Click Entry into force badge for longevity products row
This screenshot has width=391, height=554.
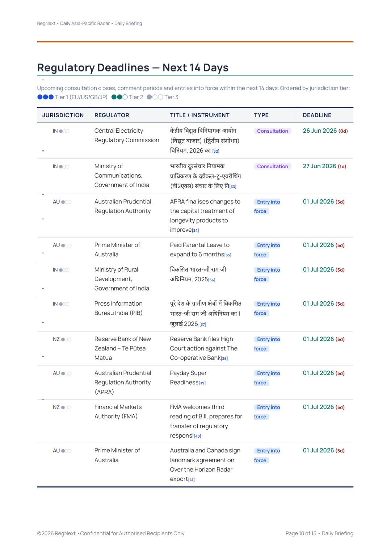click(x=267, y=207)
